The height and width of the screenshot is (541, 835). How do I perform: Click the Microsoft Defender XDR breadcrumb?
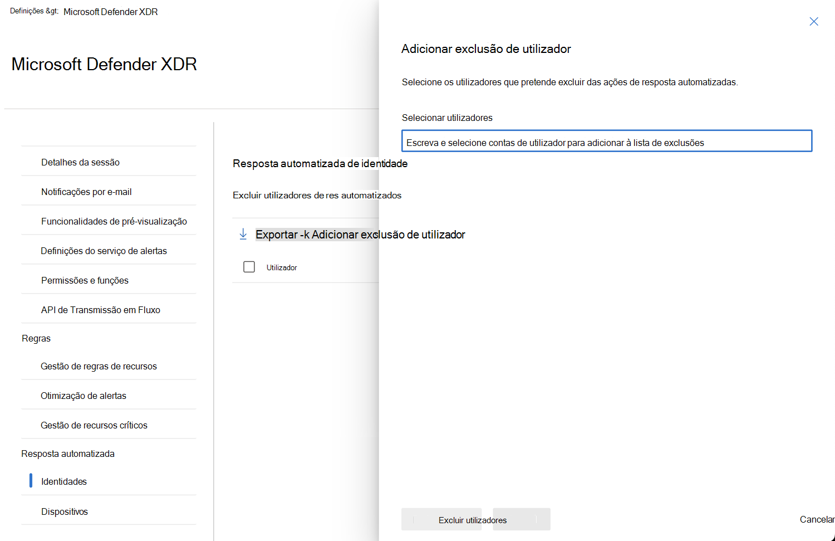click(x=111, y=12)
